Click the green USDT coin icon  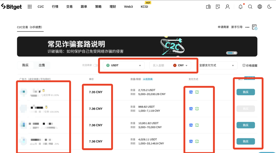click(x=108, y=65)
